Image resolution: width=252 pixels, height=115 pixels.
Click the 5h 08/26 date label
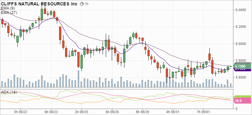pyautogui.click(x=112, y=112)
